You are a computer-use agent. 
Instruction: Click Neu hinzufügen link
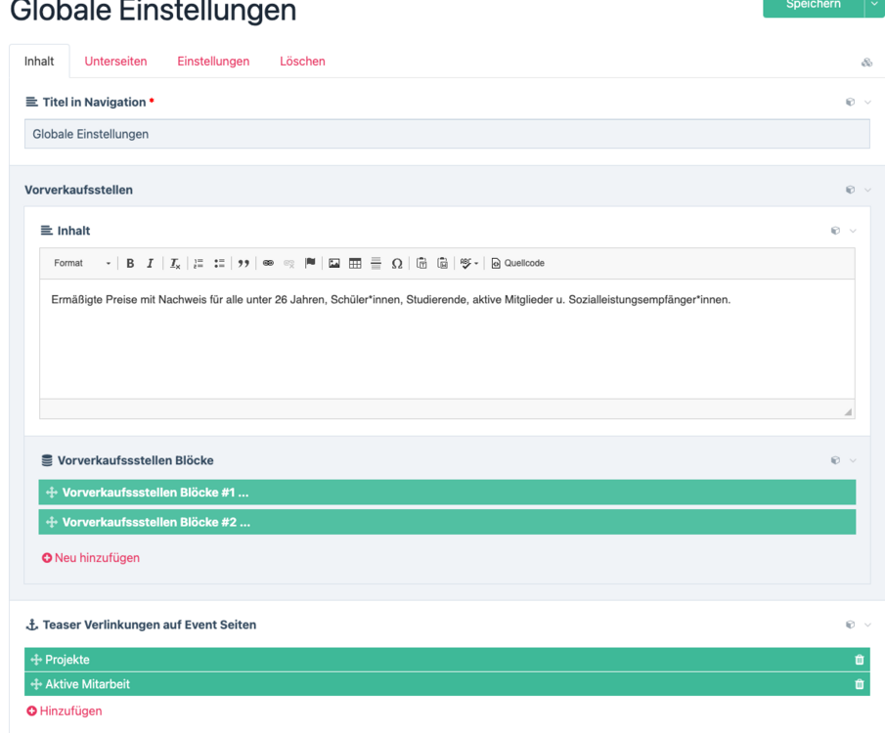pos(91,558)
